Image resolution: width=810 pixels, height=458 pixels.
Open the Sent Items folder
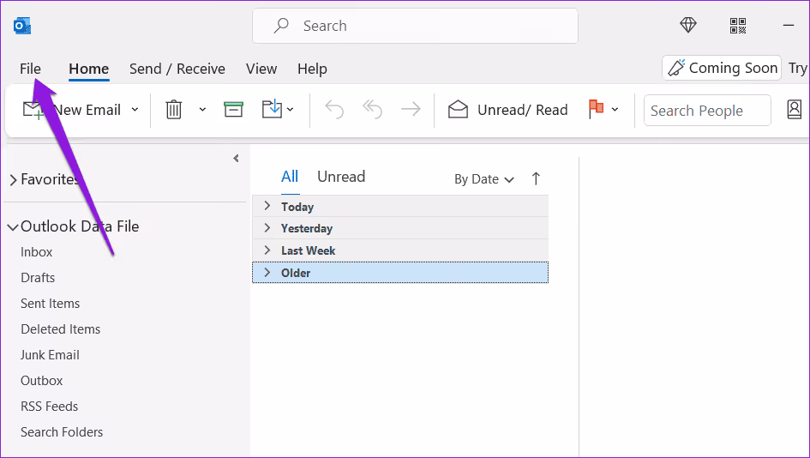coord(50,304)
